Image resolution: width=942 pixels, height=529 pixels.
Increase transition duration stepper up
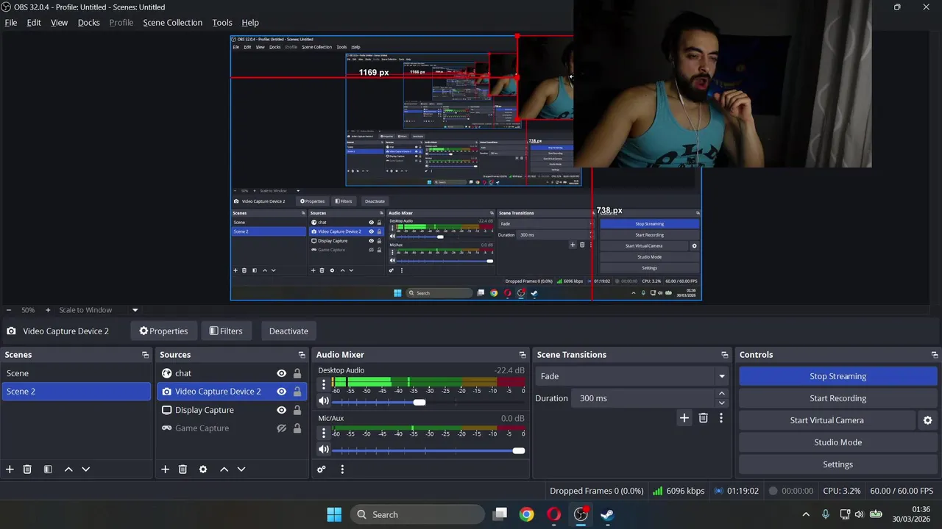coord(722,394)
